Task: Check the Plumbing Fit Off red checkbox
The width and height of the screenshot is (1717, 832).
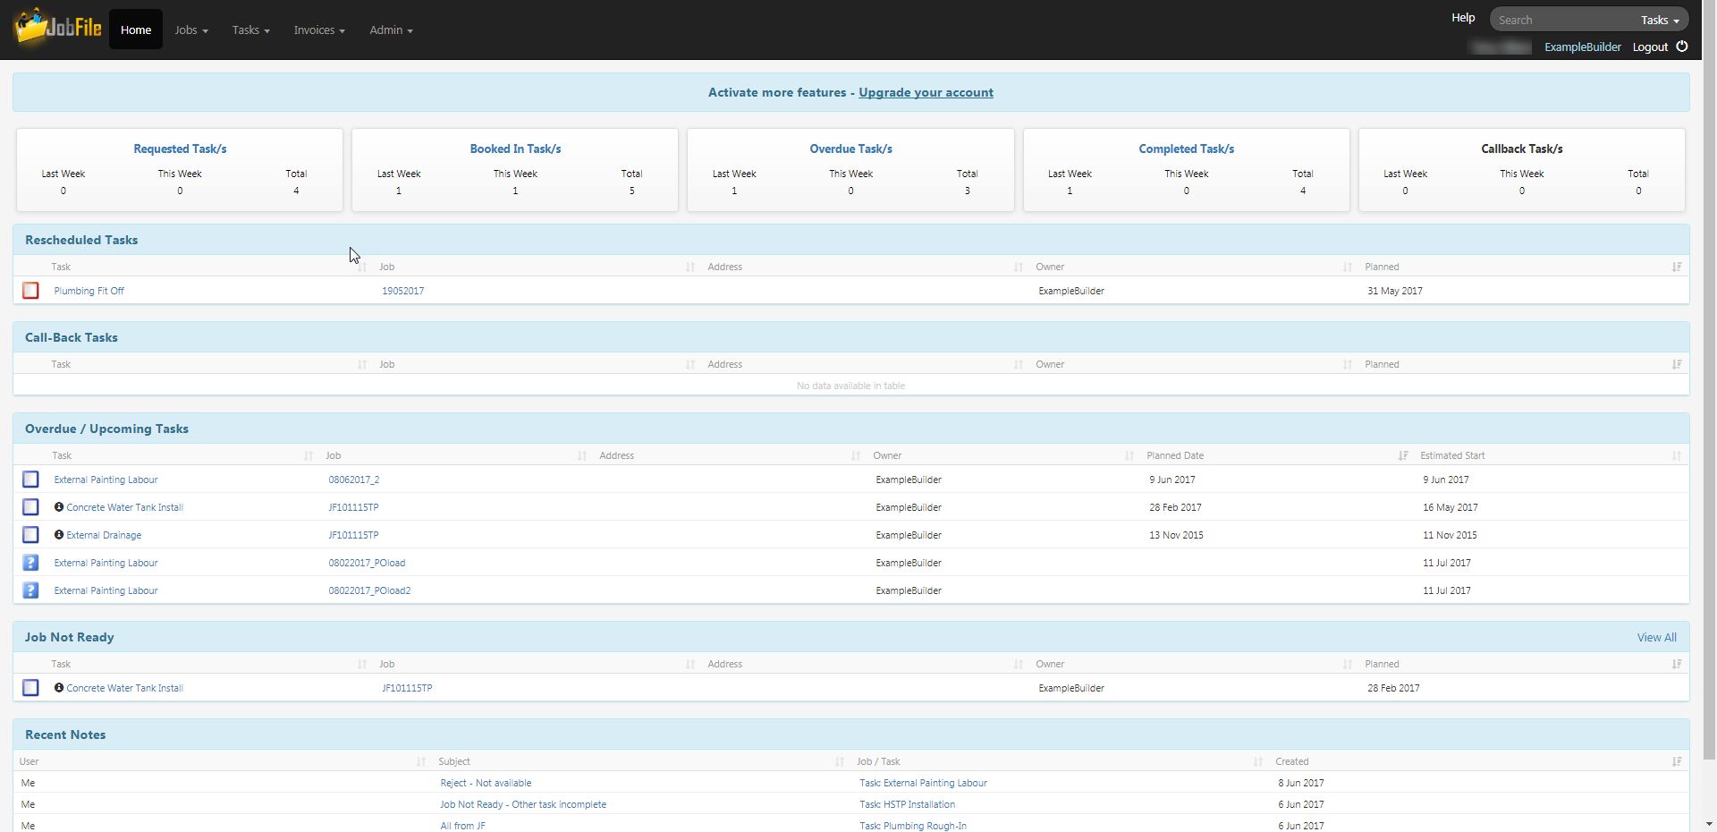Action: pos(30,291)
